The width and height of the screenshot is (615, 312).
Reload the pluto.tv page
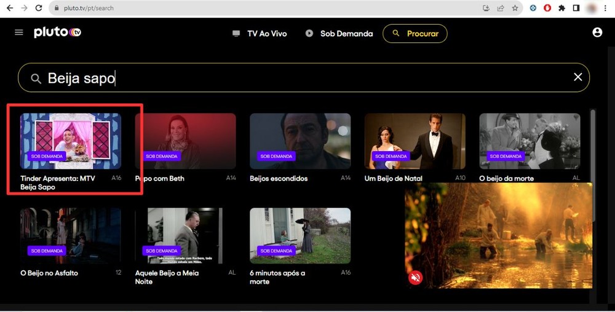[39, 8]
